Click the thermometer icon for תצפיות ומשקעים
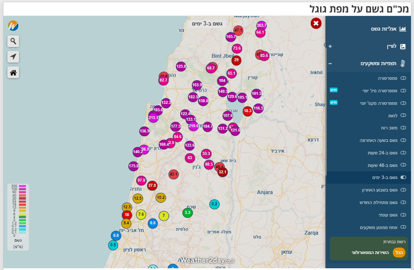The width and height of the screenshot is (414, 270). coord(403,63)
